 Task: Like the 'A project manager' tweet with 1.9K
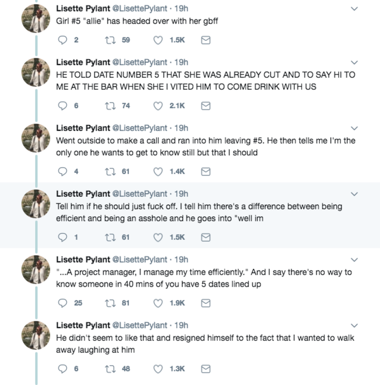click(x=158, y=303)
